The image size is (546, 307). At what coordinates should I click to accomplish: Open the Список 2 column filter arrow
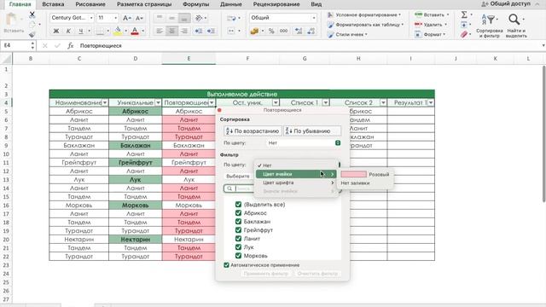coord(383,102)
